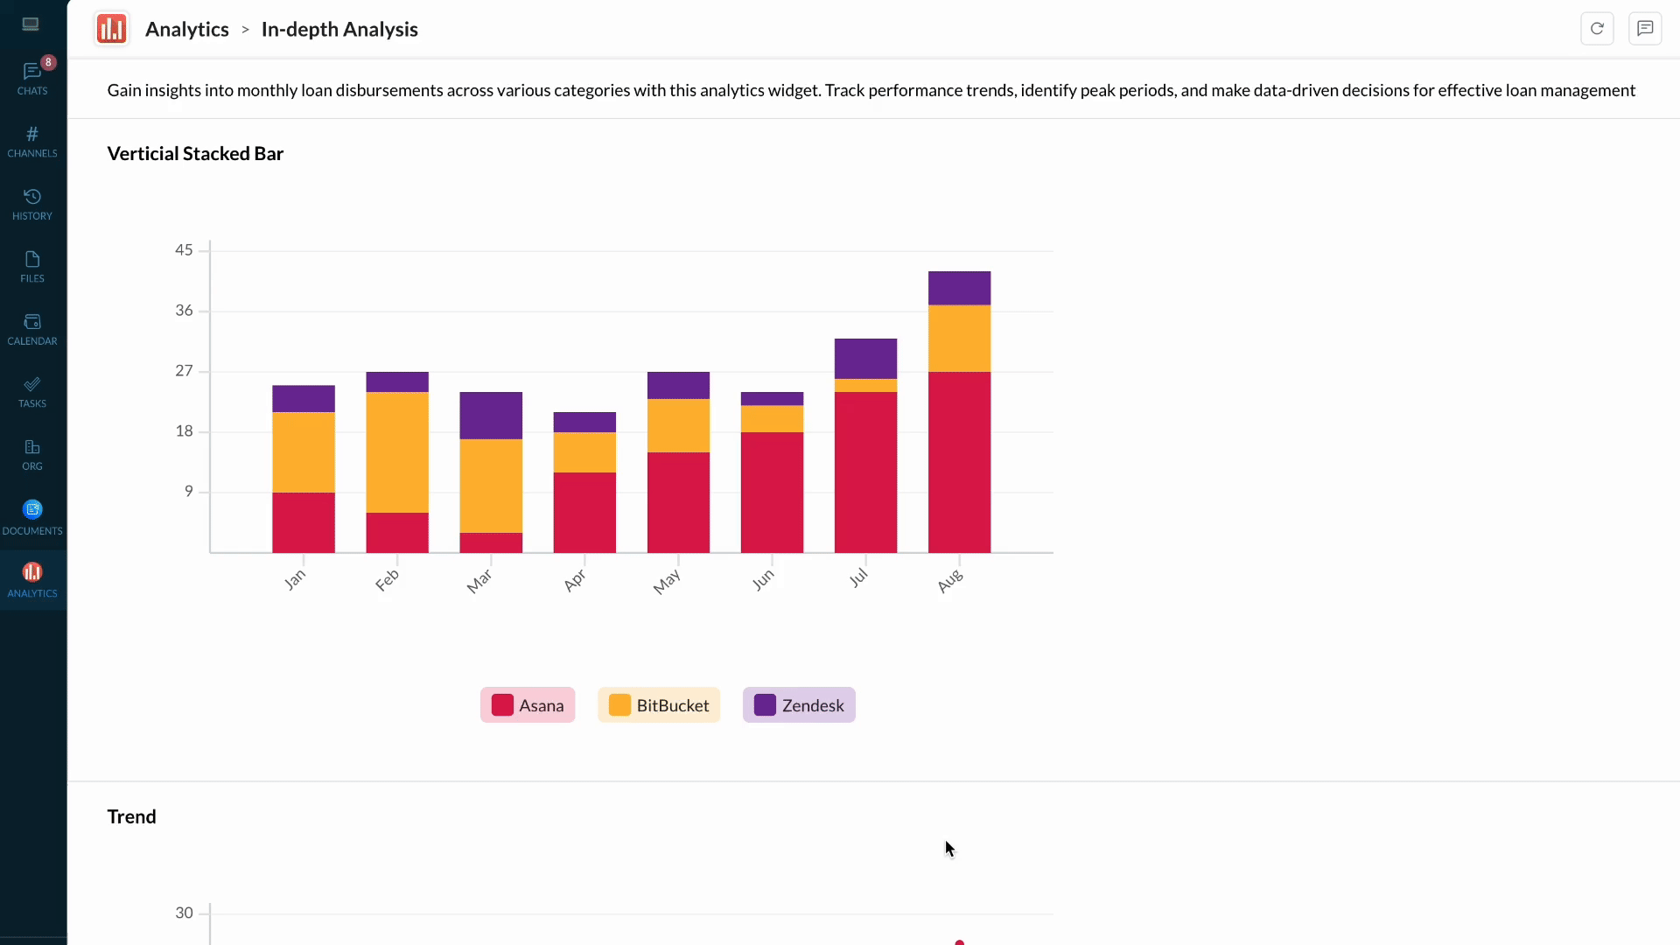Click the Aug Asana red bar segment

point(959,462)
